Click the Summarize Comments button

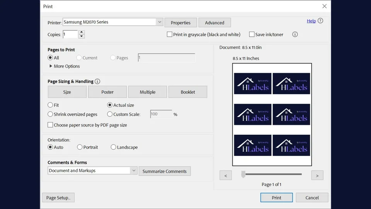coord(165,171)
